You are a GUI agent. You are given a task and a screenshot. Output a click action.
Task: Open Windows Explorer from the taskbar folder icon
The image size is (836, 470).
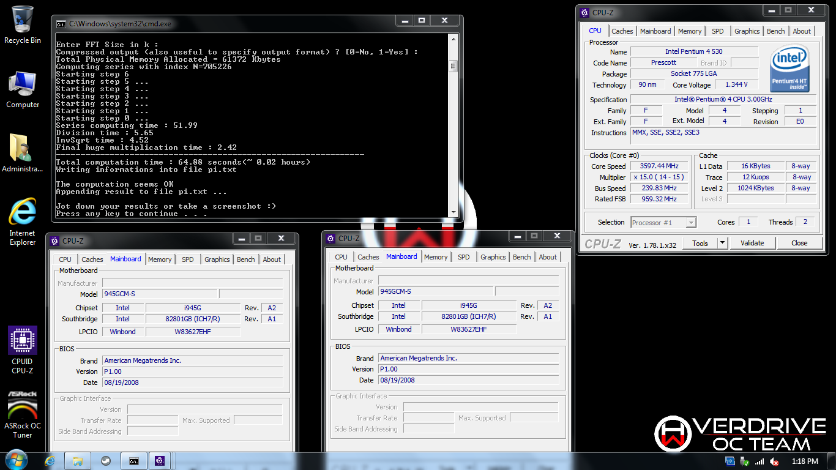coord(78,461)
